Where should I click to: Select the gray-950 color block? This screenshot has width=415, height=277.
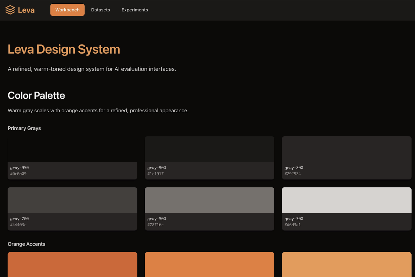(72, 149)
